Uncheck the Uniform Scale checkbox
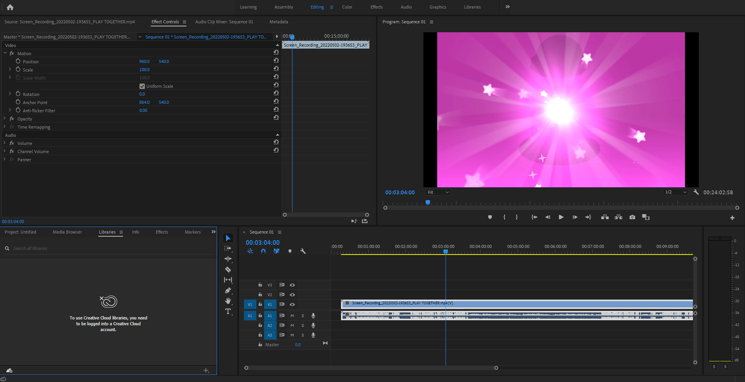This screenshot has width=745, height=382. [142, 86]
